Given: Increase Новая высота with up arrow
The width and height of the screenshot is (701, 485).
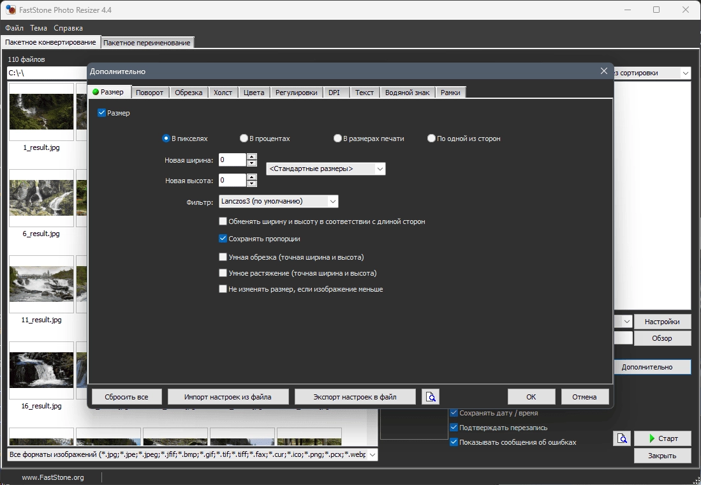Looking at the screenshot, I should point(252,177).
